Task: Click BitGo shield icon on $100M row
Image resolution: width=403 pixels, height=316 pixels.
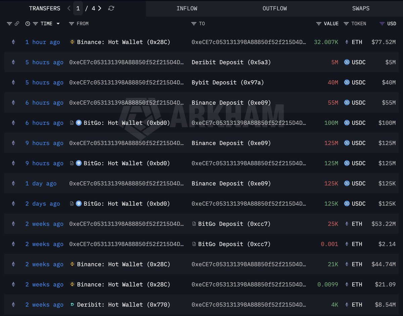Action: [79, 123]
